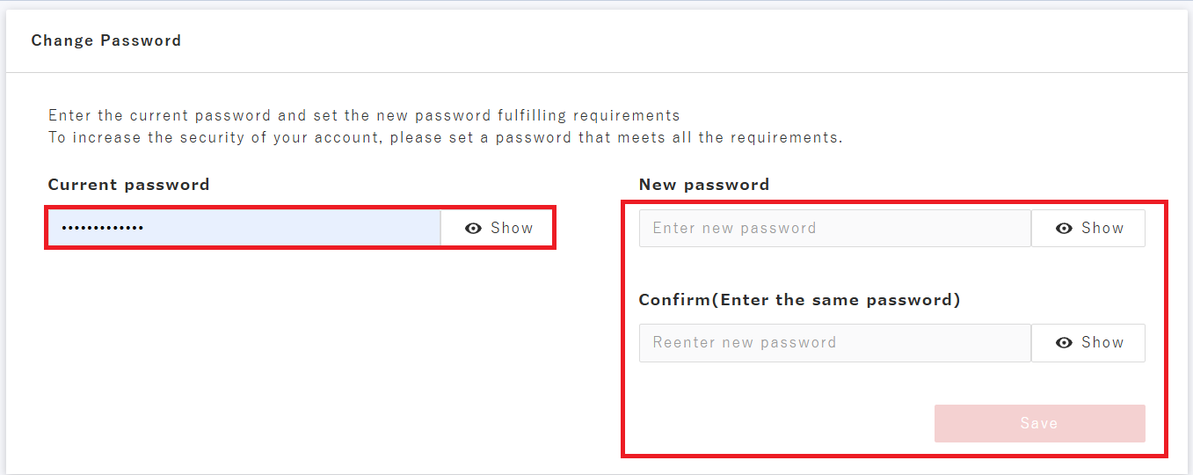Viewport: 1193px width, 475px height.
Task: Click the "Enter the current password" instruction line
Action: tap(364, 115)
